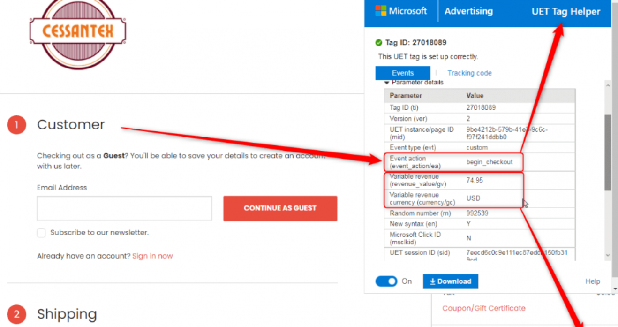
Task: Click the parameter list scroll-down arrow
Action: 608,256
